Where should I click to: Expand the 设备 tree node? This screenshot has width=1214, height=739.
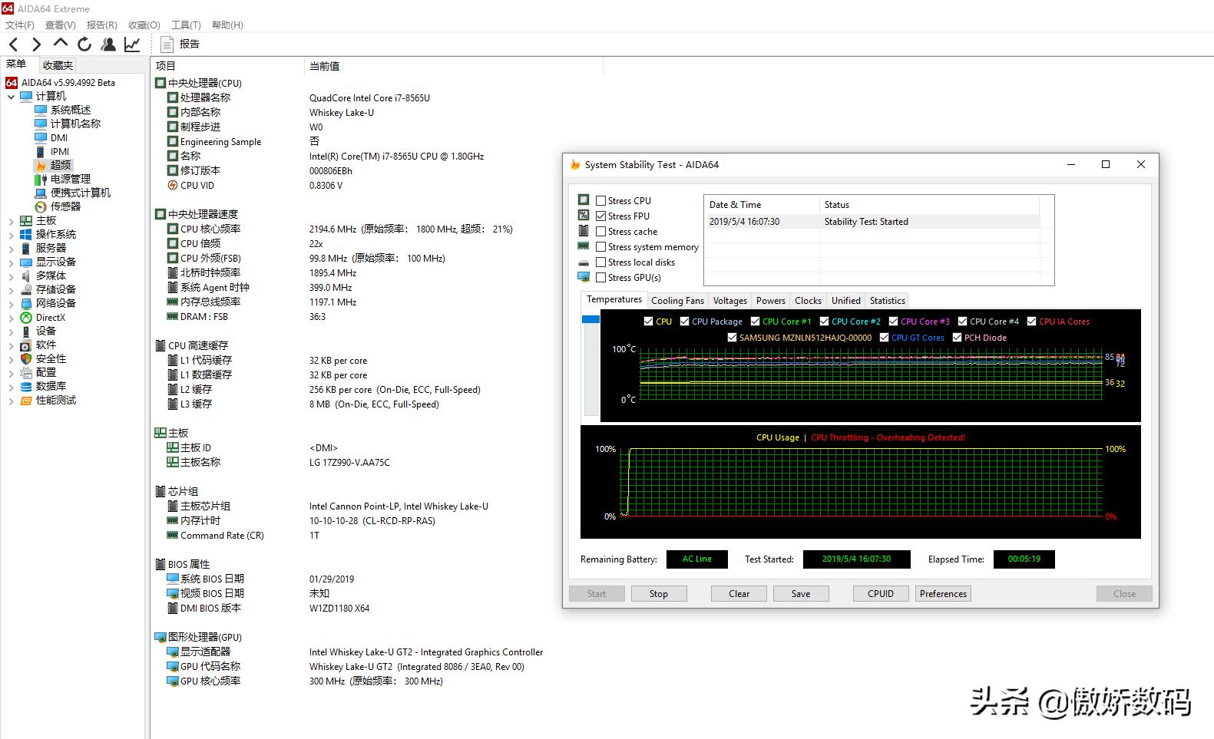(x=11, y=332)
